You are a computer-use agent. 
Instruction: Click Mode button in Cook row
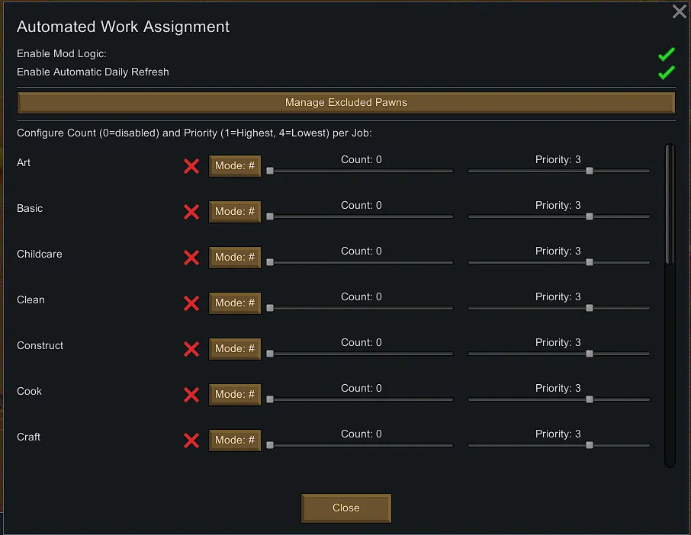235,395
